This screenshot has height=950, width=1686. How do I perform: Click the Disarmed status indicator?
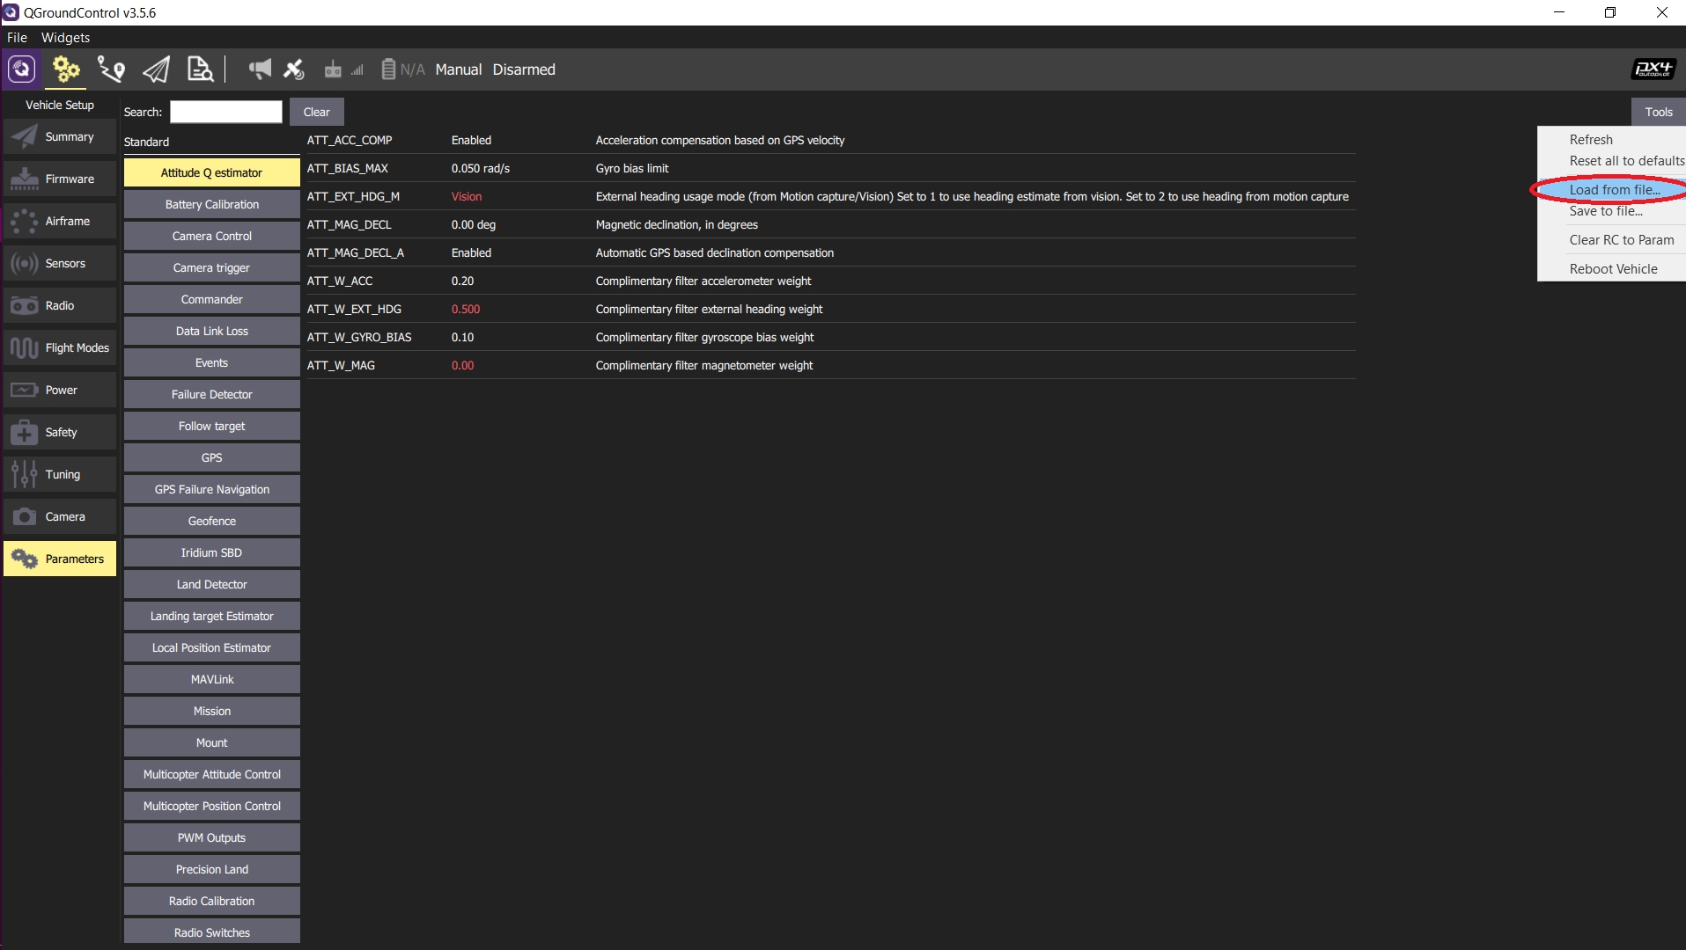coord(524,69)
